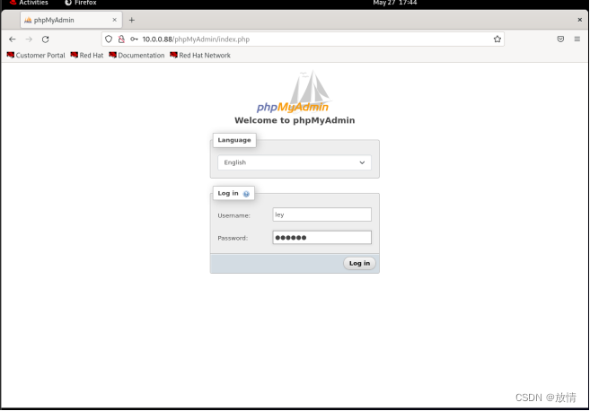Click the Welcome to phpMyAdmin heading

pos(295,120)
